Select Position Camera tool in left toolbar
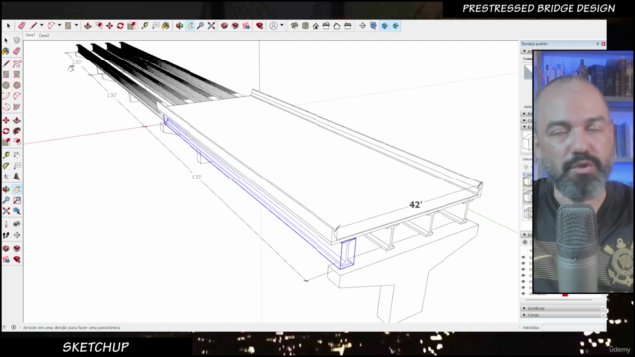Image resolution: width=635 pixels, height=357 pixels. coord(6,224)
